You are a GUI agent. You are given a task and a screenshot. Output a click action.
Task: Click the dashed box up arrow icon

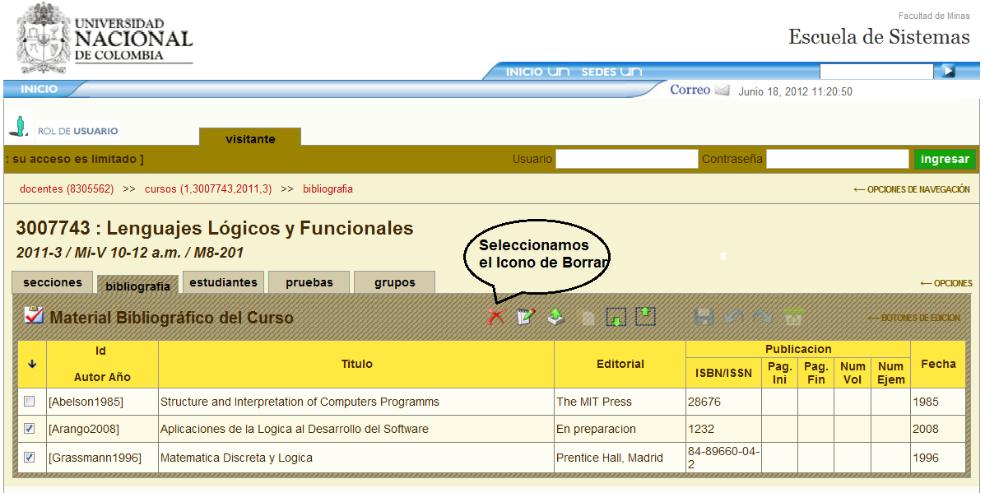point(645,316)
